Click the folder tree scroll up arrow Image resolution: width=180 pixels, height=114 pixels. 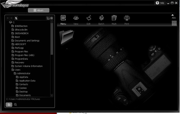pos(52,22)
